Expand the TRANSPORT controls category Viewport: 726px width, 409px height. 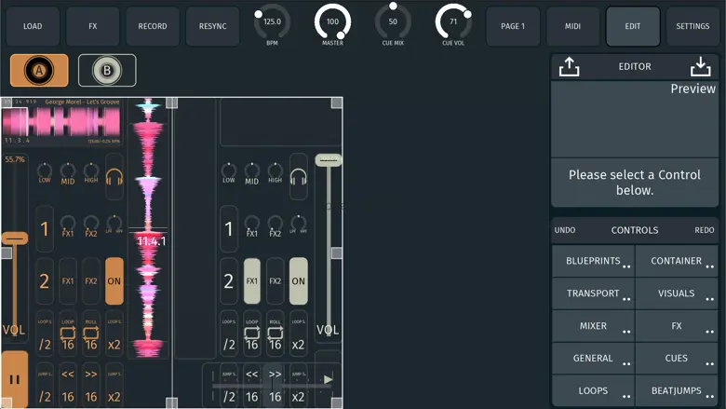click(x=593, y=293)
